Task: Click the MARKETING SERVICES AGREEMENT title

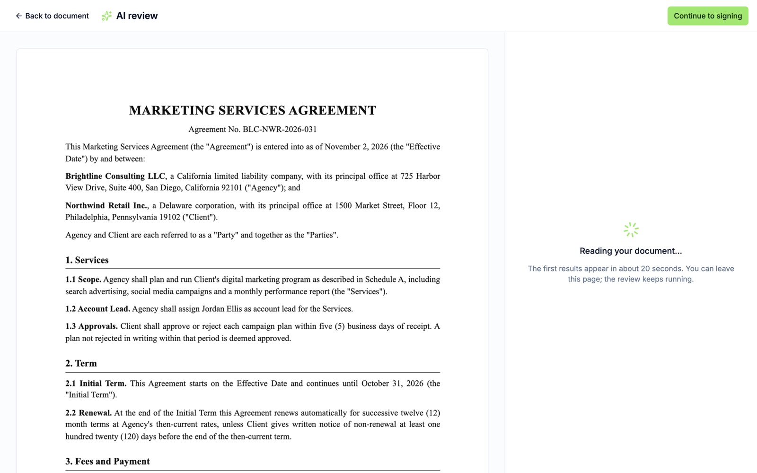Action: click(x=253, y=110)
